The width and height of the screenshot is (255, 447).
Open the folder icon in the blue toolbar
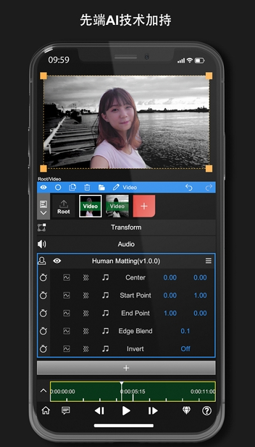pyautogui.click(x=101, y=188)
